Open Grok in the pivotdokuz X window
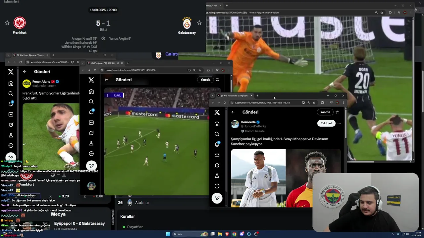This screenshot has height=238, width=424. pos(91,133)
